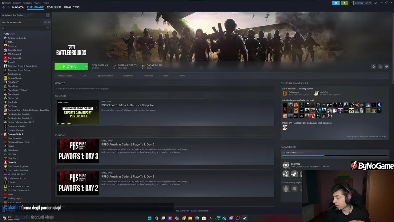Select Euro Truck Simulator 2
394x222 pixels.
(18, 190)
